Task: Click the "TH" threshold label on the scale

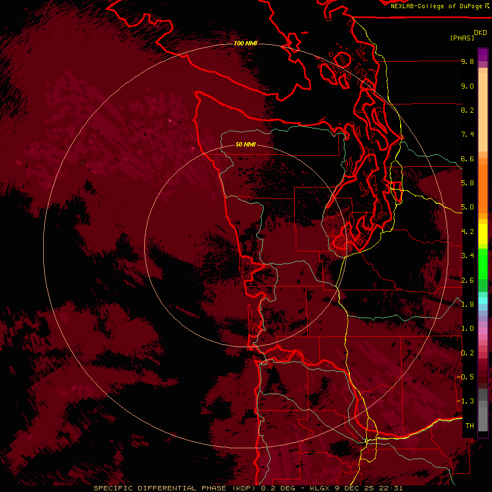Action: [x=470, y=426]
